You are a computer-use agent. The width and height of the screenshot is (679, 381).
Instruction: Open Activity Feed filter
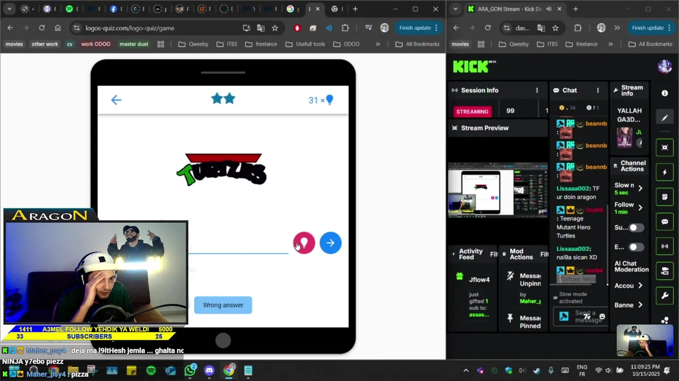click(x=494, y=255)
